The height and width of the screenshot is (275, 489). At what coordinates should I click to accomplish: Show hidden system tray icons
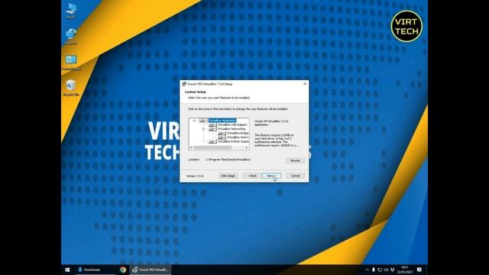367,270
